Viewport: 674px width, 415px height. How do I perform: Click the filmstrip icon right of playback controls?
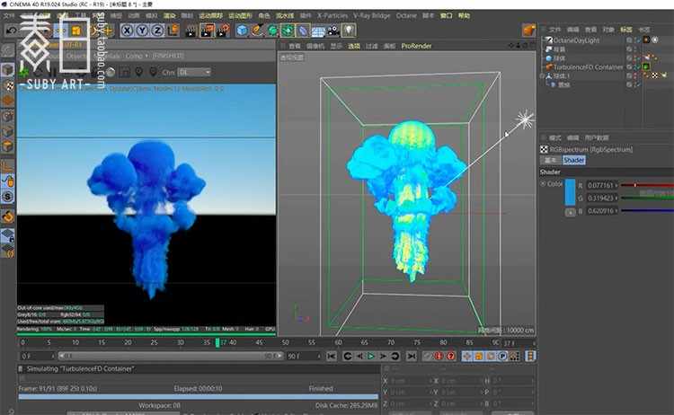pos(530,356)
